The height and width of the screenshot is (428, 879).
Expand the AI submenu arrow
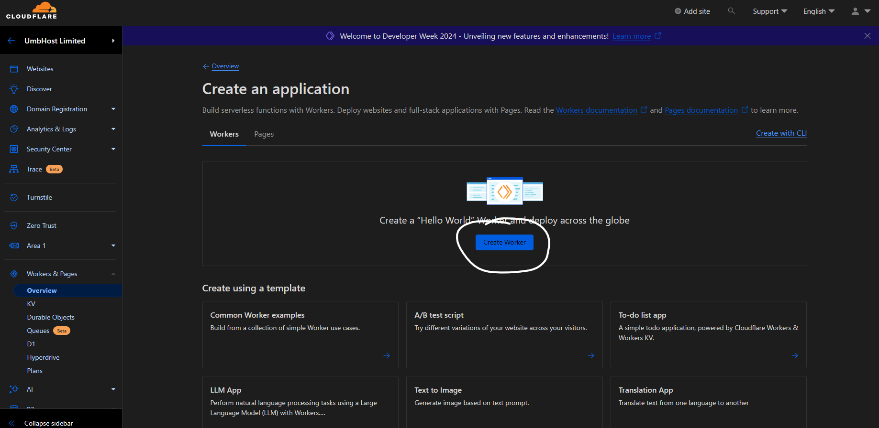(x=113, y=389)
